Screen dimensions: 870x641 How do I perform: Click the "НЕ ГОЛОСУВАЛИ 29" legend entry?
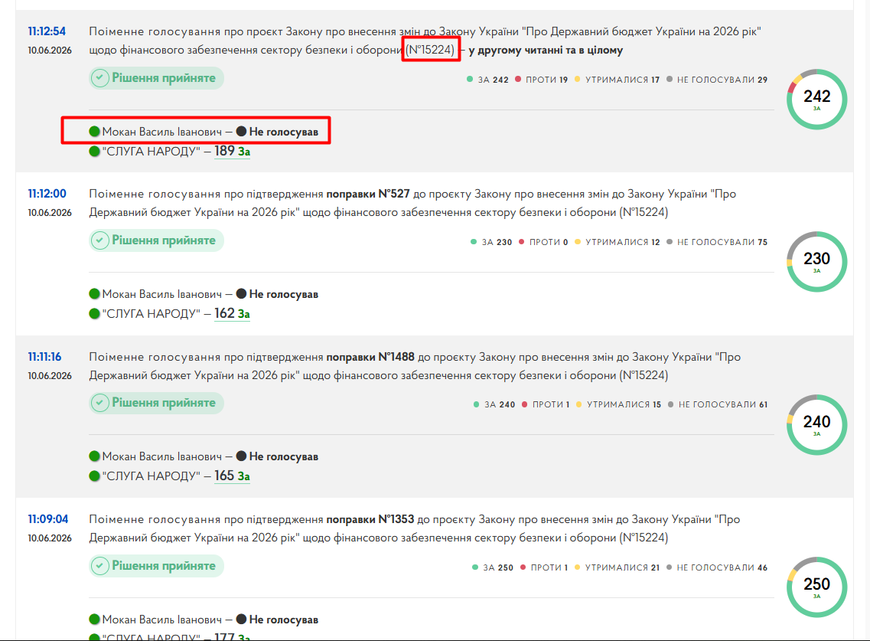[717, 80]
